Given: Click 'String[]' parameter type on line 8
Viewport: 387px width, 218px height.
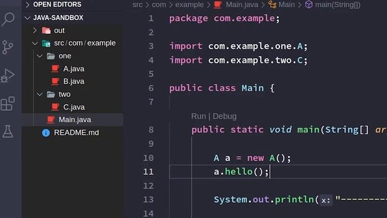Looking at the screenshot, I should [x=347, y=130].
